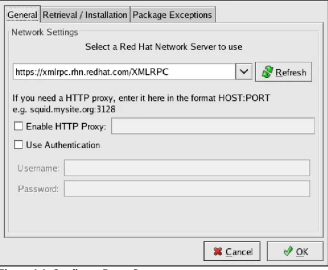Click the 'Network Settings' group label
This screenshot has height=270, width=328.
(x=45, y=32)
